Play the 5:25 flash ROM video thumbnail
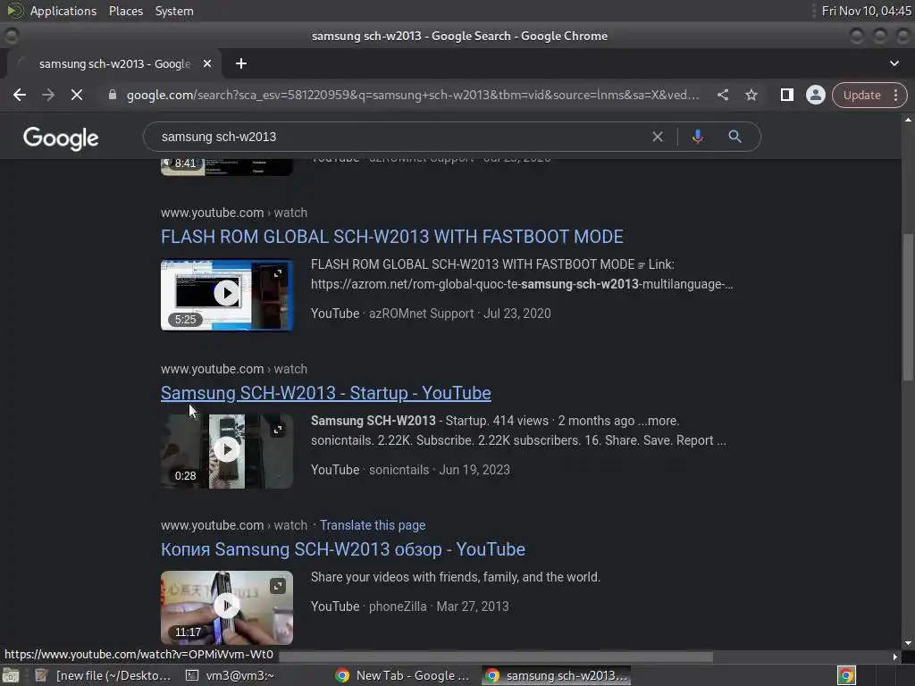 (x=226, y=293)
